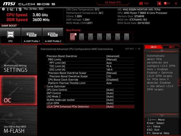
Task: Change PBO Limits [Manual] option
Action: pos(111,60)
